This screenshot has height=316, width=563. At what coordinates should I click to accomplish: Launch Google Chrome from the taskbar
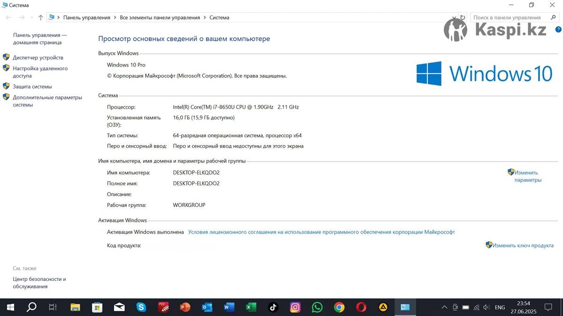(x=339, y=308)
